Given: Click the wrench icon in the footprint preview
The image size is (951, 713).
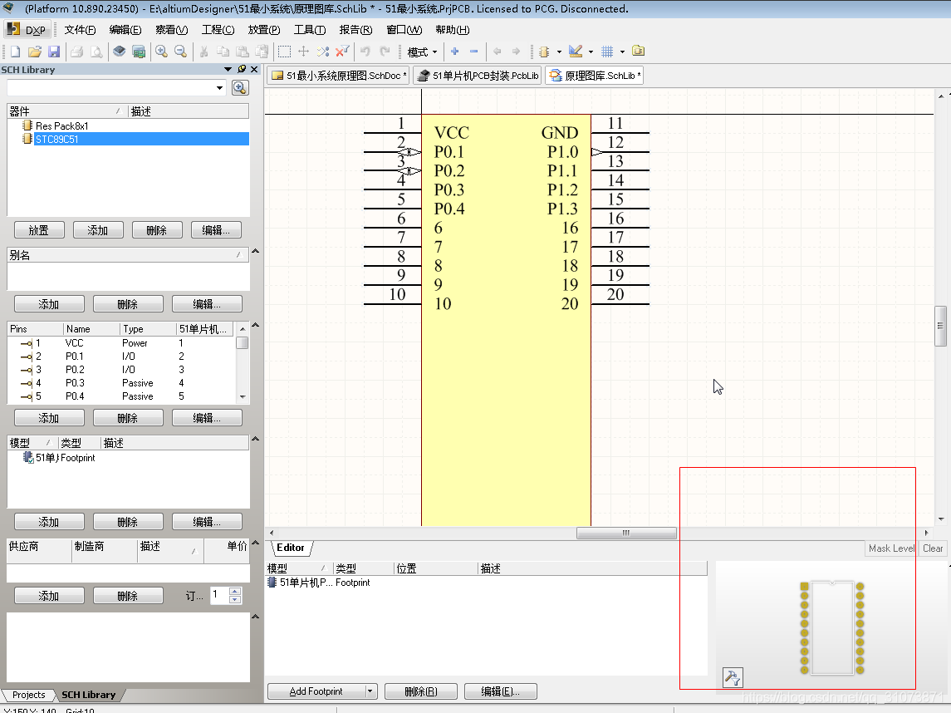Looking at the screenshot, I should click(x=733, y=677).
